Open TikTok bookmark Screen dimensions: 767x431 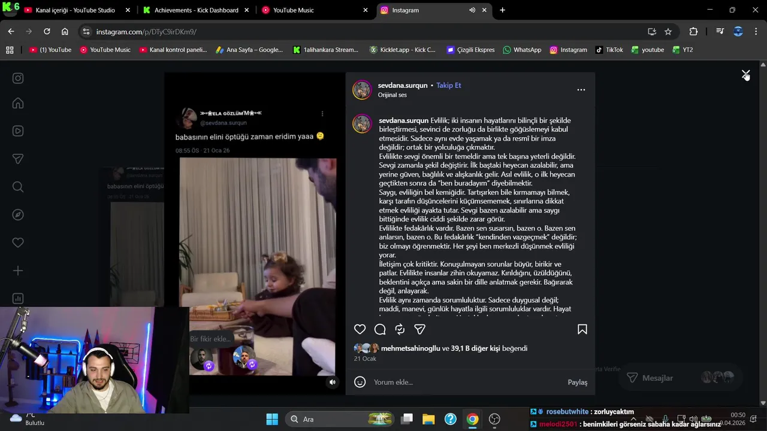(609, 50)
